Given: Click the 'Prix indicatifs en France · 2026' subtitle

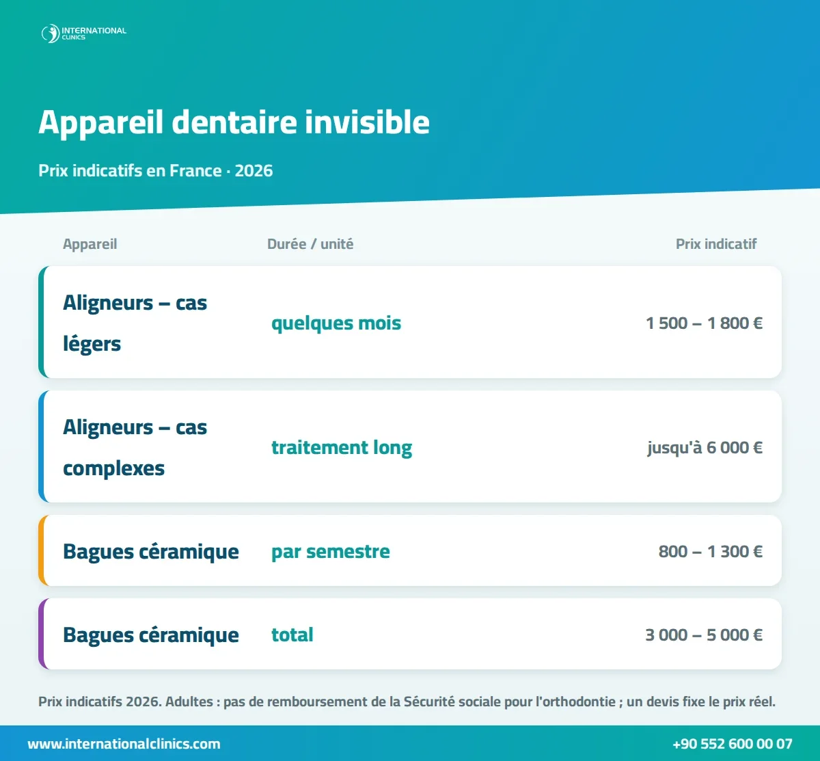Looking at the screenshot, I should (x=156, y=170).
